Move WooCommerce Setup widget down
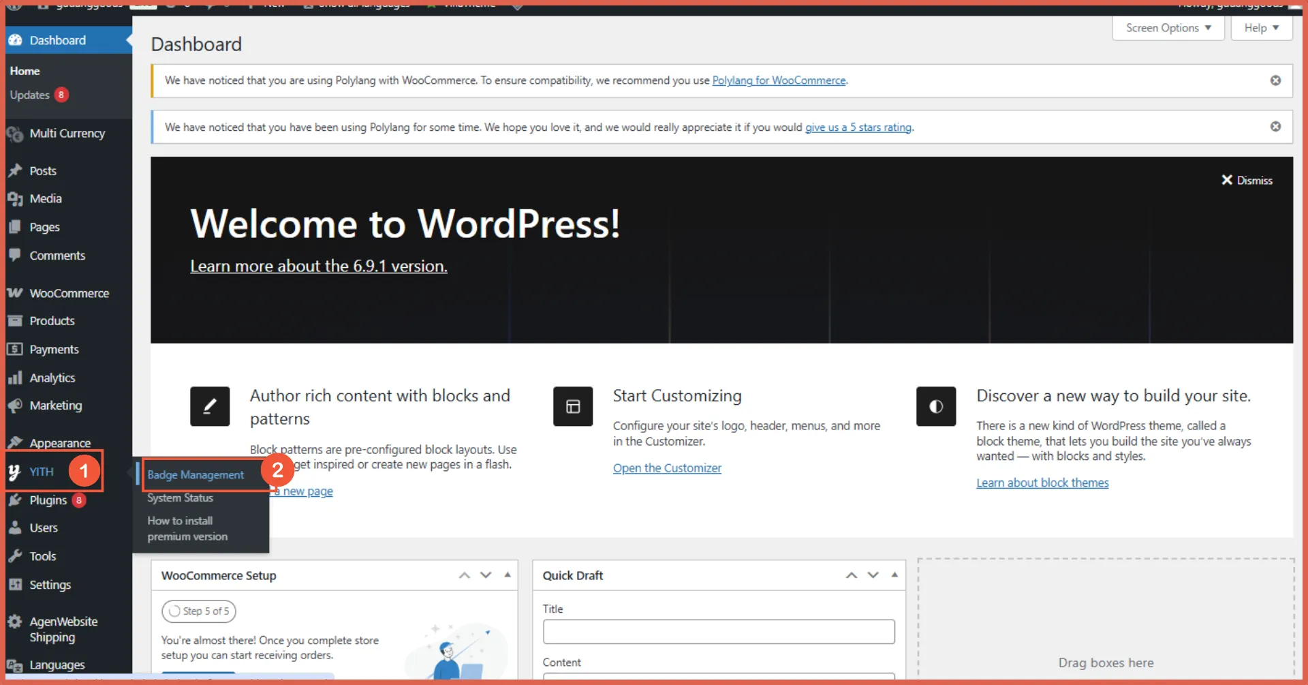Viewport: 1308px width, 685px height. coord(486,575)
